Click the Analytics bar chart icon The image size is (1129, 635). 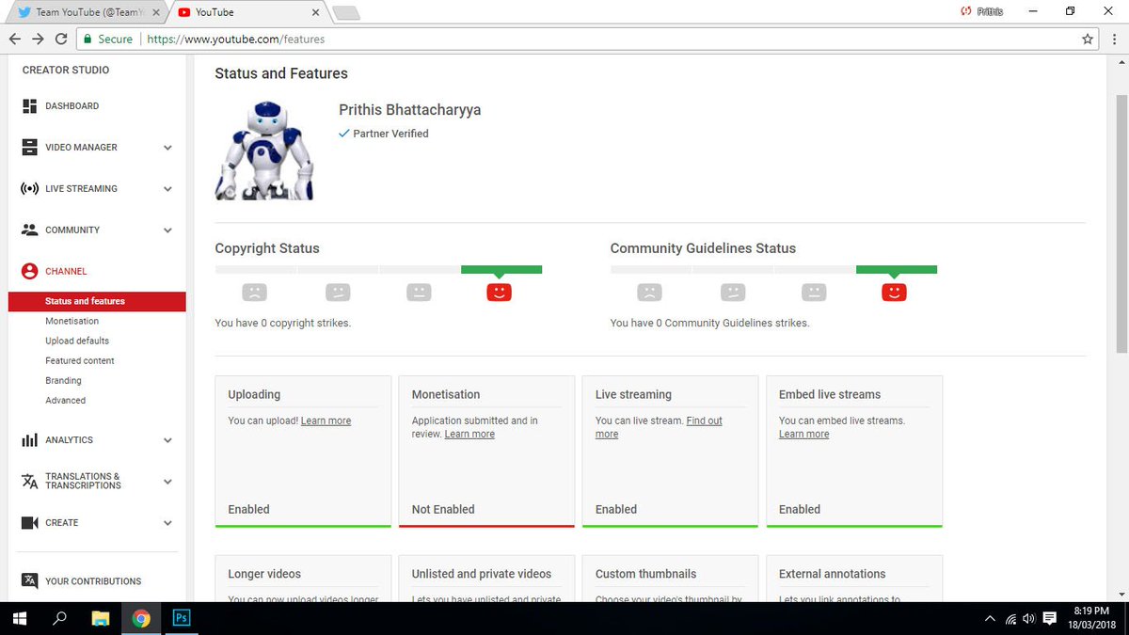[x=29, y=440]
